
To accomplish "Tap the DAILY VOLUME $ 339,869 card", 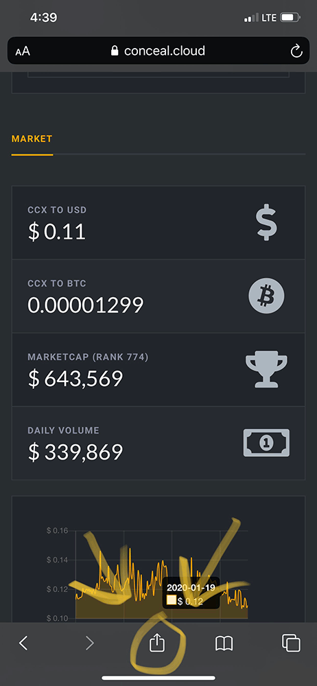I will coord(158,443).
